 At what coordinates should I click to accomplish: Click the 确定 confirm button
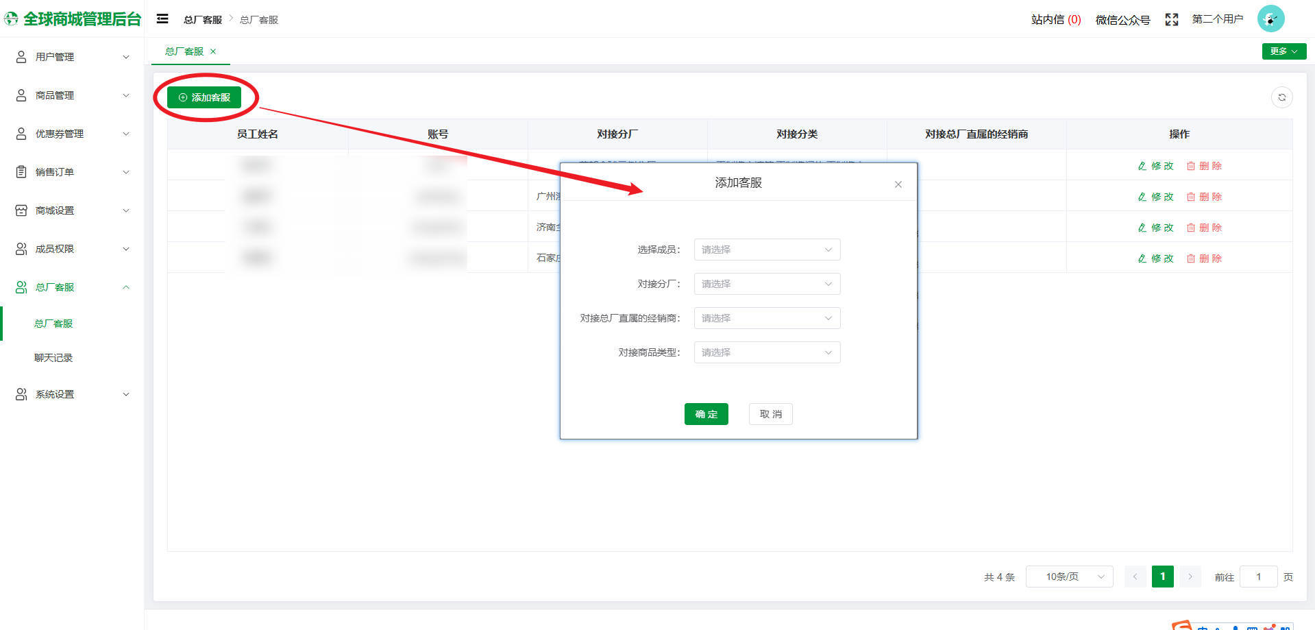tap(706, 414)
